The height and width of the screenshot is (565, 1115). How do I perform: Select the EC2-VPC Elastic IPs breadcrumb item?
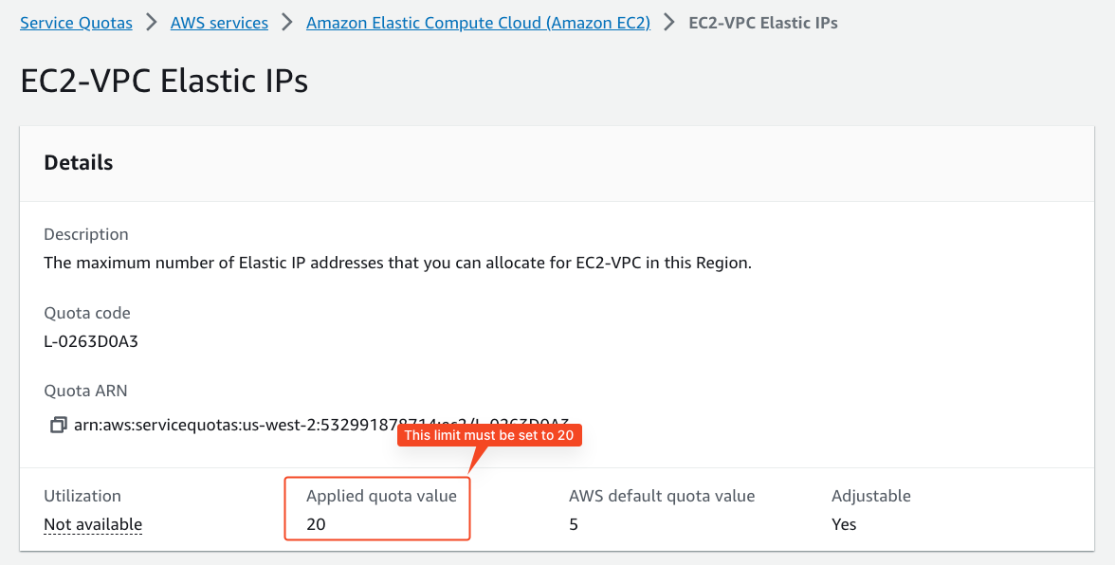pyautogui.click(x=762, y=23)
